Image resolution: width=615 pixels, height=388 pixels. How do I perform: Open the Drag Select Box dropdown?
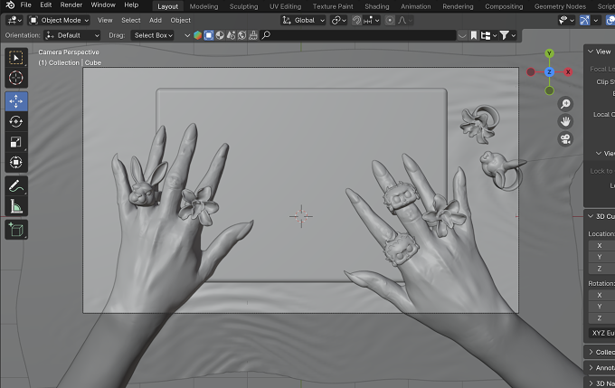point(153,35)
